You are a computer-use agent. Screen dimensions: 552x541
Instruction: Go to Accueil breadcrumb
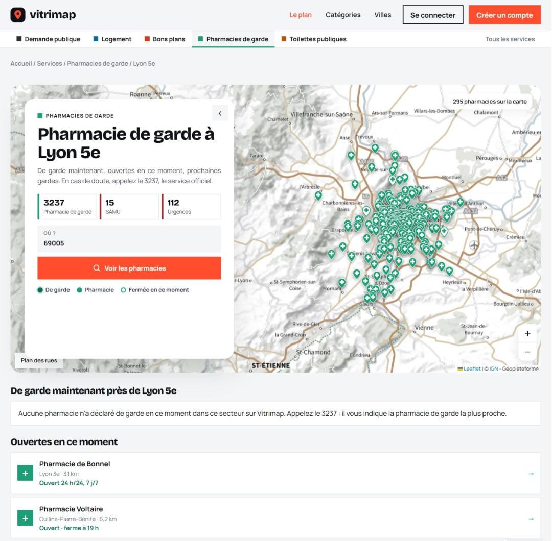tap(21, 64)
